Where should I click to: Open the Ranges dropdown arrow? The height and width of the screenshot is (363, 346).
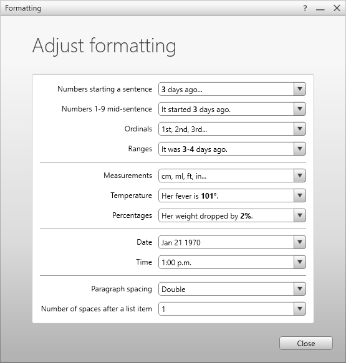coord(300,149)
